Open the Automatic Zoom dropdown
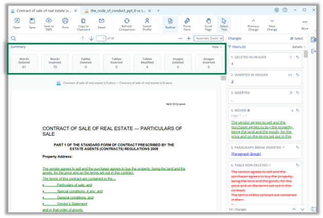The height and width of the screenshot is (218, 323). (x=208, y=38)
